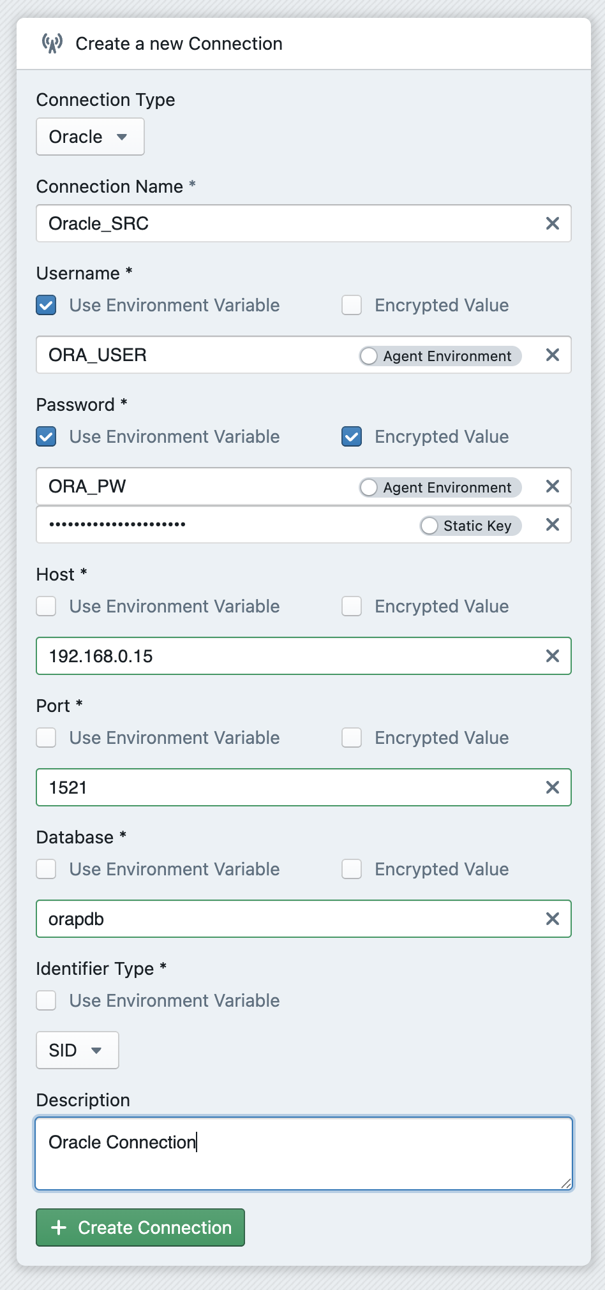605x1290 pixels.
Task: Clear the Connection Name field
Action: (x=552, y=223)
